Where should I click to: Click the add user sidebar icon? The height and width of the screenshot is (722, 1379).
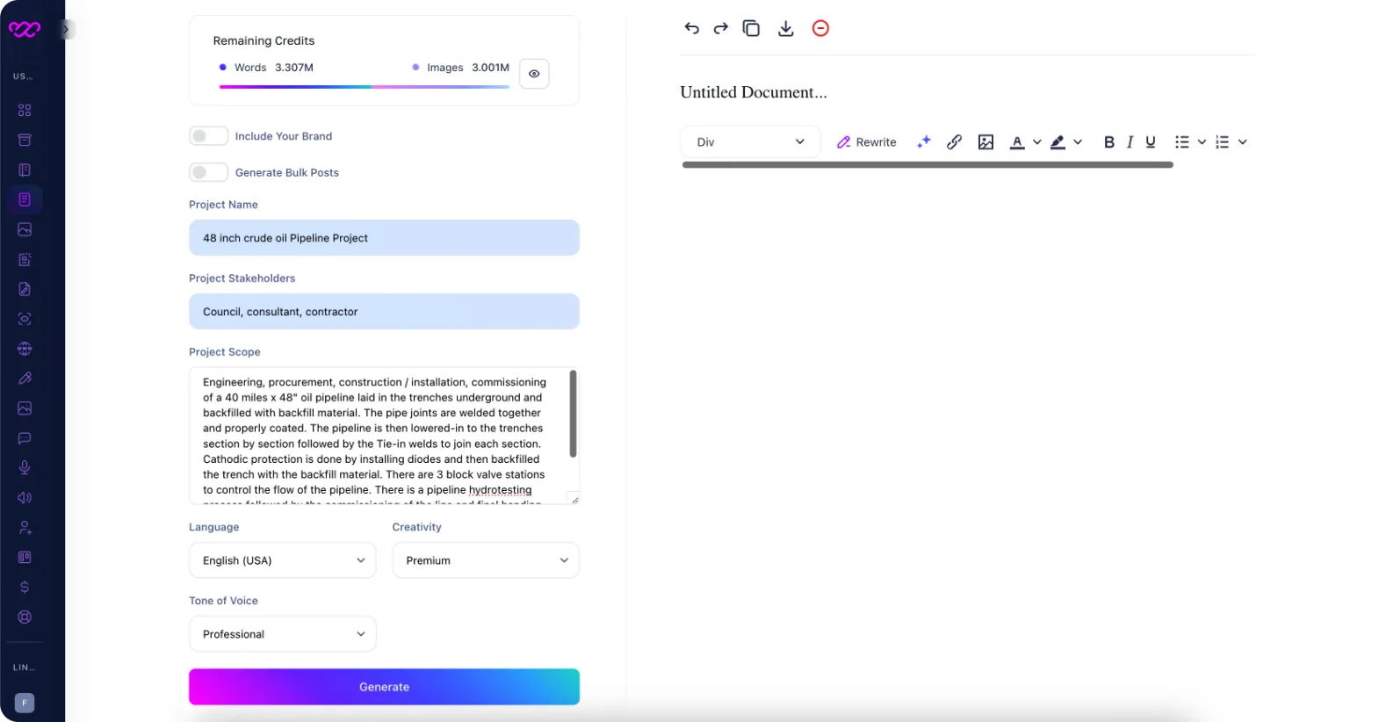25,528
